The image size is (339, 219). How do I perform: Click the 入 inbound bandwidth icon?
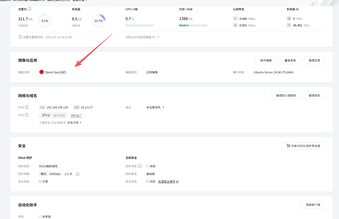(x=235, y=19)
